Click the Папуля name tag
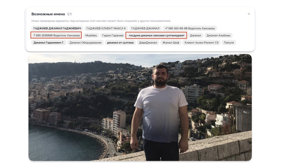Image resolution: width=290 pixels, height=166 pixels. pyautogui.click(x=229, y=43)
